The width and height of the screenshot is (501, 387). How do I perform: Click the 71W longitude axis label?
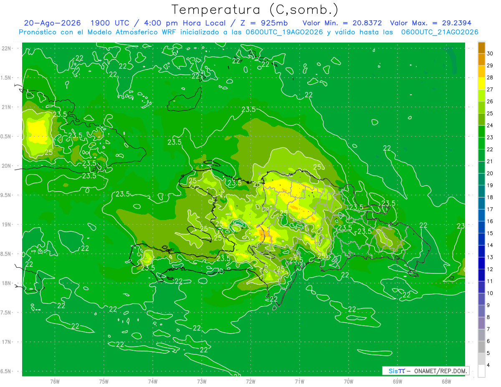click(x=299, y=381)
